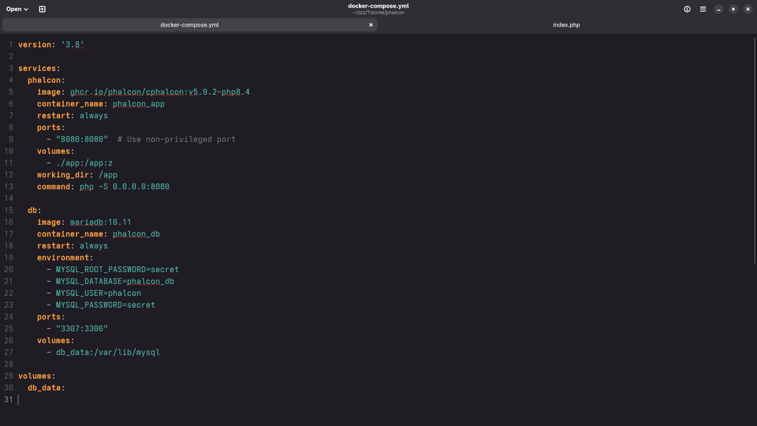757x426 pixels.
Task: Maximize the text editor window
Action: (733, 9)
